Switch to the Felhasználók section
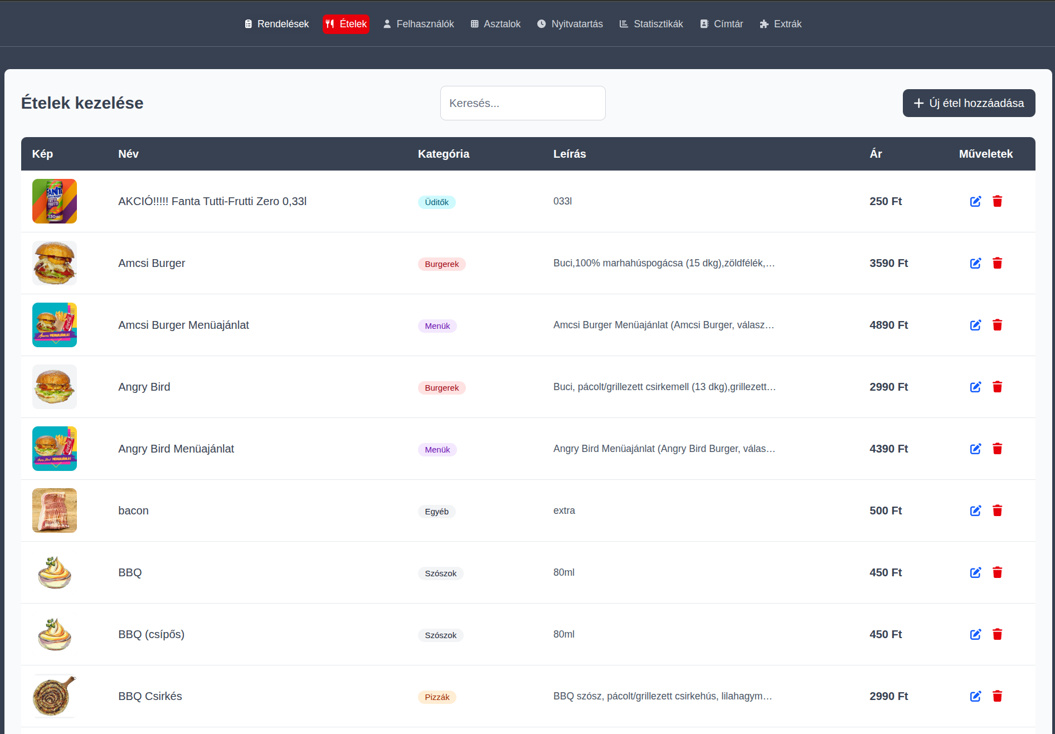 click(419, 24)
